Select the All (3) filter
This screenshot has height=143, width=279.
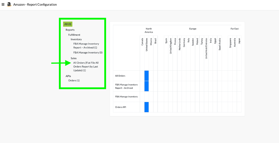pos(68,24)
